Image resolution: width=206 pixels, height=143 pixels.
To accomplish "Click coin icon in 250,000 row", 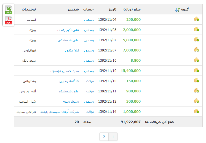I will (196, 19).
